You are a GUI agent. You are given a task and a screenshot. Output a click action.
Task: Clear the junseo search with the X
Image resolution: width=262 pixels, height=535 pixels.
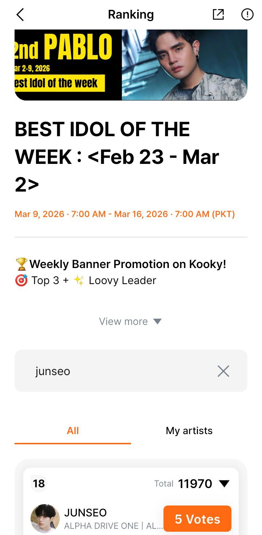[223, 371]
